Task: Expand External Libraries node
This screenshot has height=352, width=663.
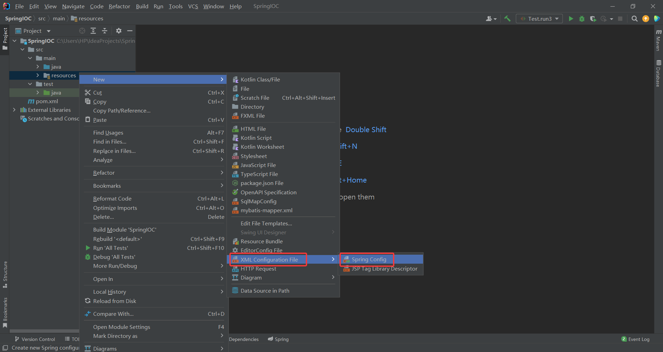Action: [14, 110]
